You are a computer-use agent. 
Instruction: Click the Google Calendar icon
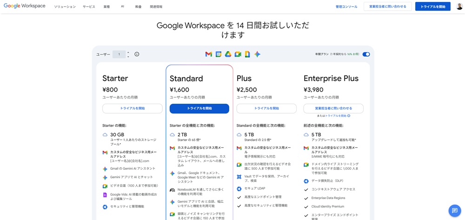[x=219, y=54]
